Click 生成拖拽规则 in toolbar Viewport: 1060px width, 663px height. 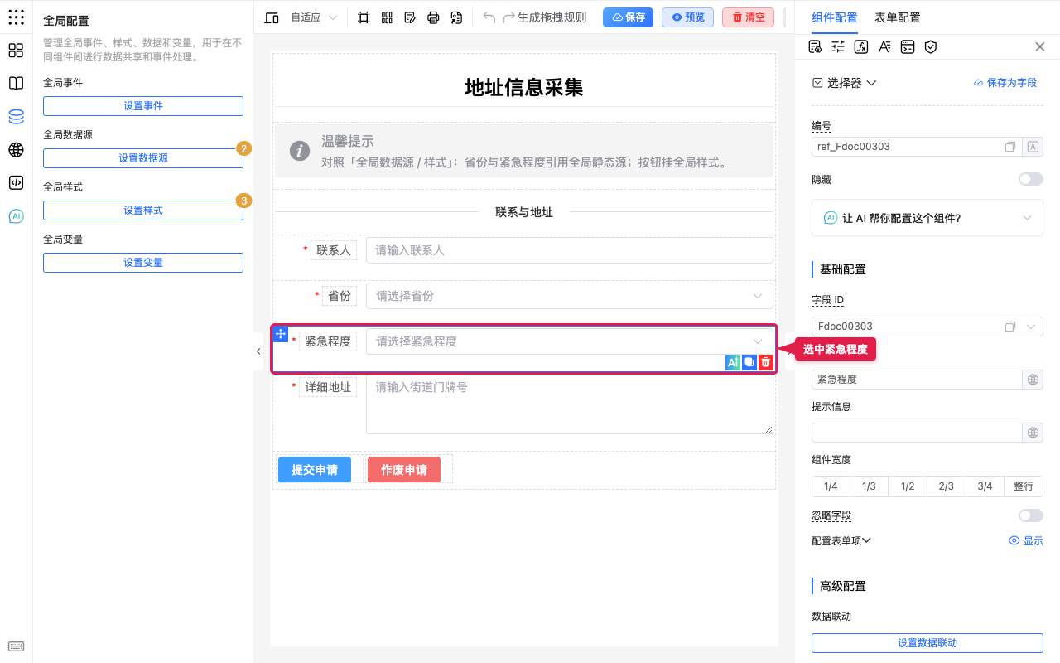click(x=552, y=17)
